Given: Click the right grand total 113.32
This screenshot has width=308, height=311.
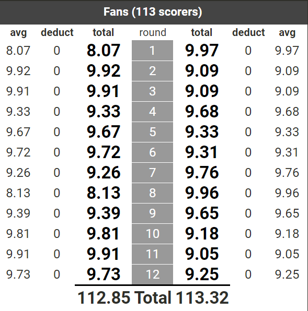Looking at the screenshot, I should pyautogui.click(x=202, y=297).
